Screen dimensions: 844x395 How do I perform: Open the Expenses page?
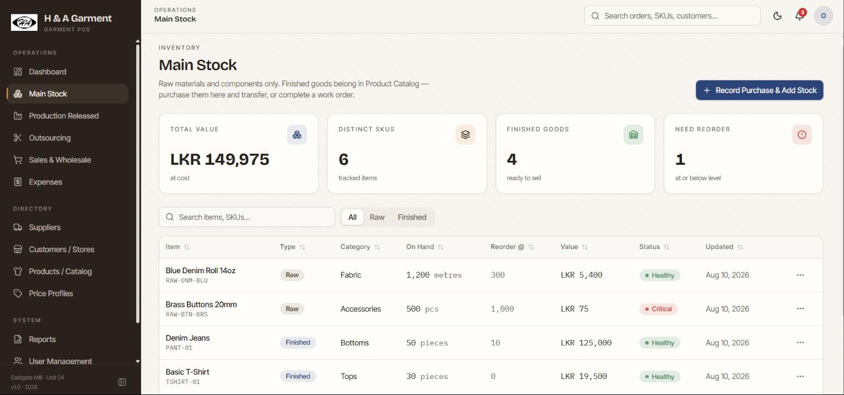click(67, 182)
